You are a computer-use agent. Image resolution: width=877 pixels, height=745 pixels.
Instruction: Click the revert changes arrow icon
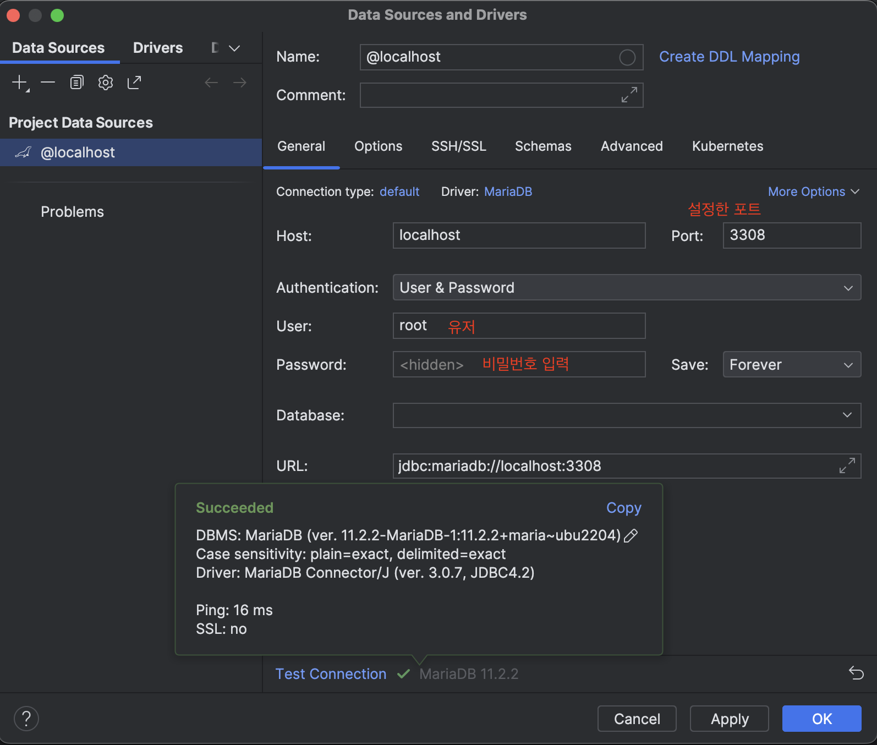(856, 673)
